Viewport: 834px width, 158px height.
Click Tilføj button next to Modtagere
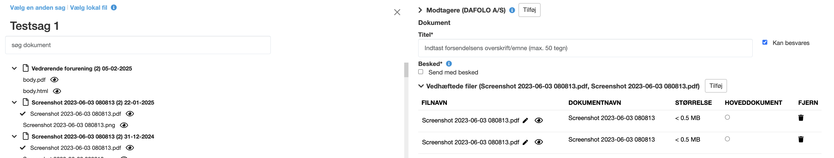529,10
